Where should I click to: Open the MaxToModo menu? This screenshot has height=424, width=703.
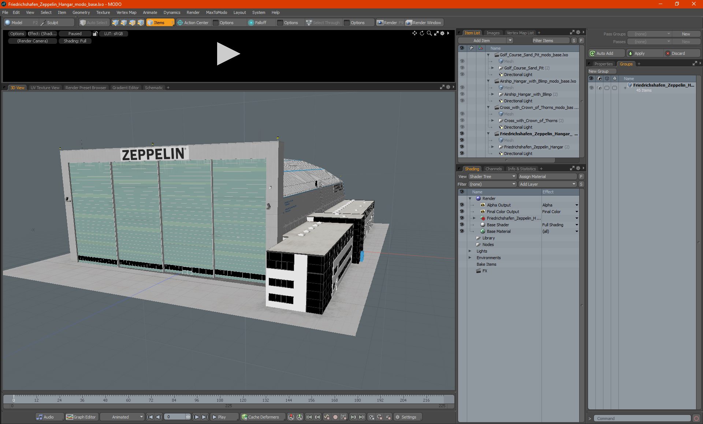click(x=216, y=12)
